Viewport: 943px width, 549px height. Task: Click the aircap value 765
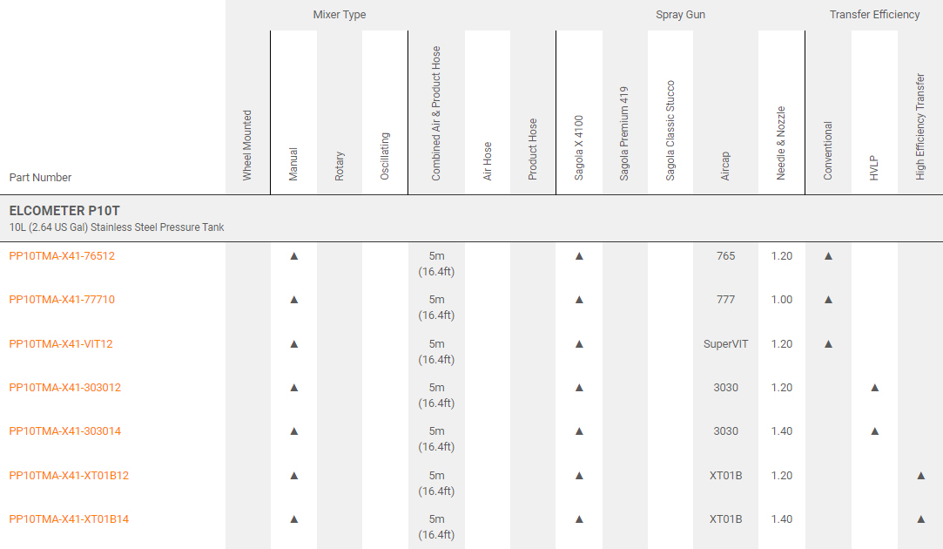coord(726,256)
